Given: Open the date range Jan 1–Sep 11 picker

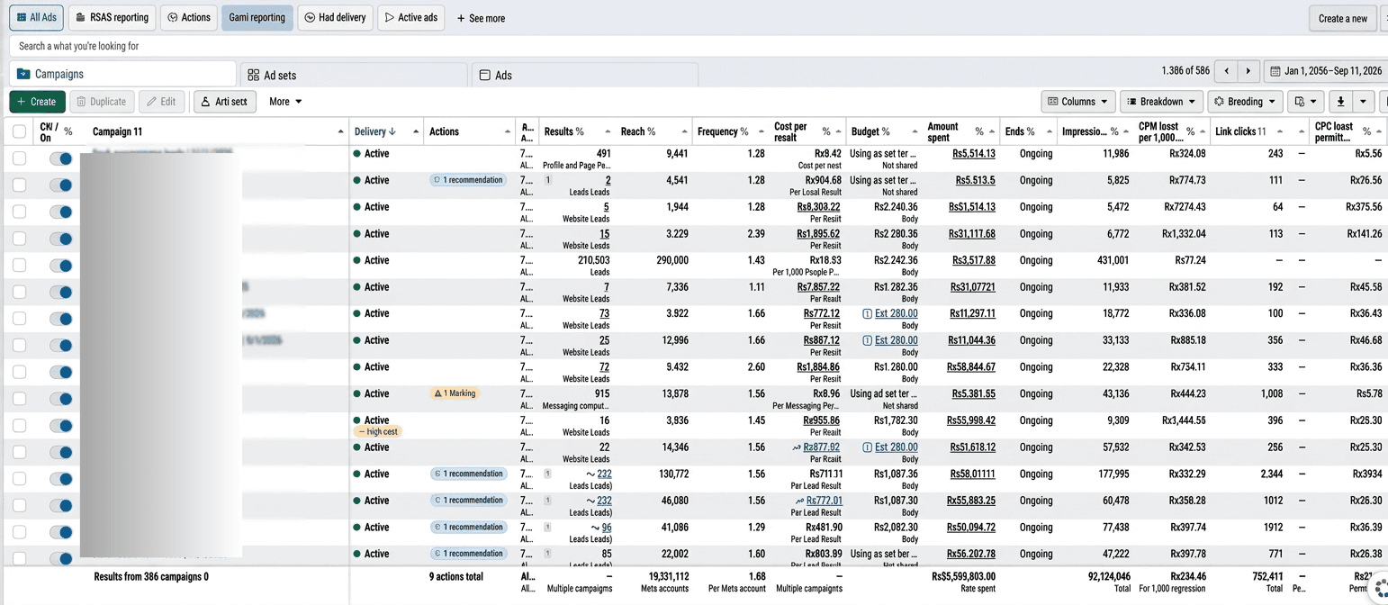Looking at the screenshot, I should (x=1326, y=70).
